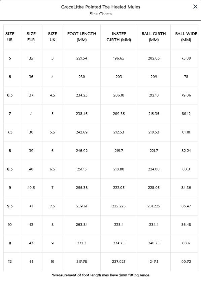
Task: Click the GraceLithe Pointed Toe Heeled Mules title
Action: click(100, 7)
